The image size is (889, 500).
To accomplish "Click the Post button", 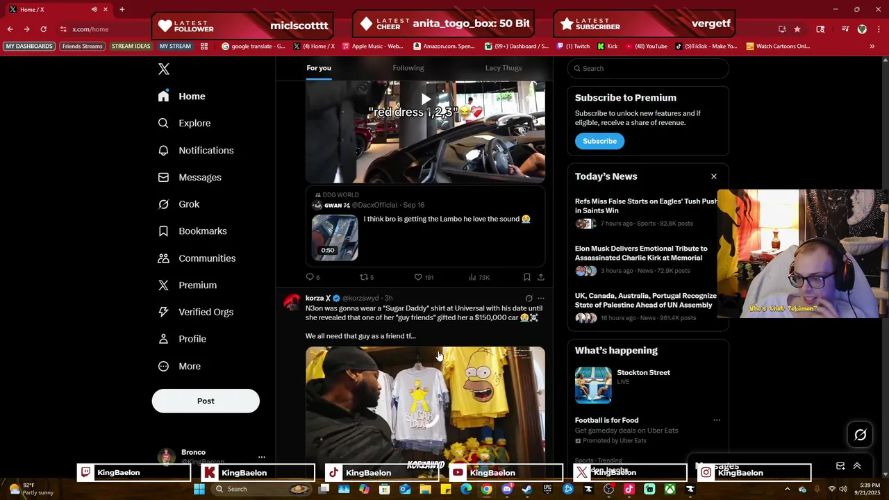I will pos(206,401).
